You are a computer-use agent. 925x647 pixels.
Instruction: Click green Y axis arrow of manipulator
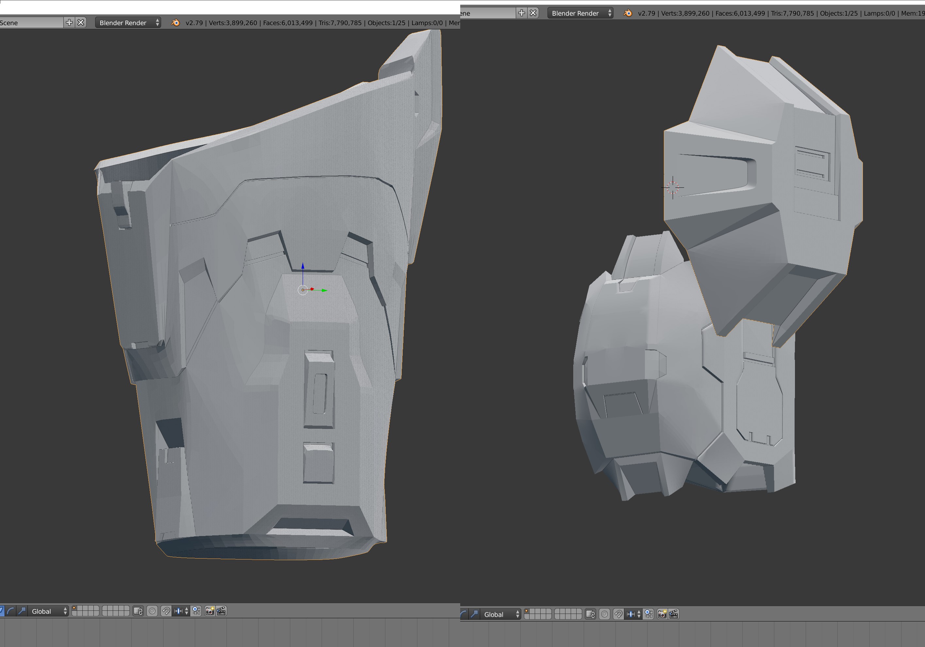(x=324, y=290)
